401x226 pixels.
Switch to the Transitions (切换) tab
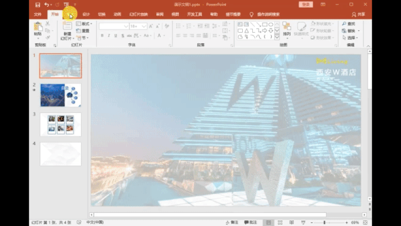[102, 14]
